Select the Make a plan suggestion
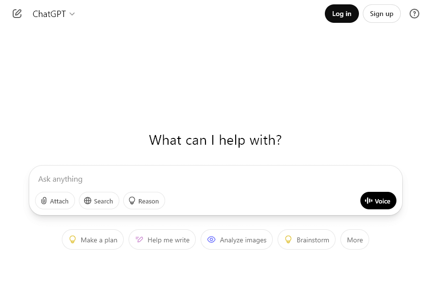 93,239
